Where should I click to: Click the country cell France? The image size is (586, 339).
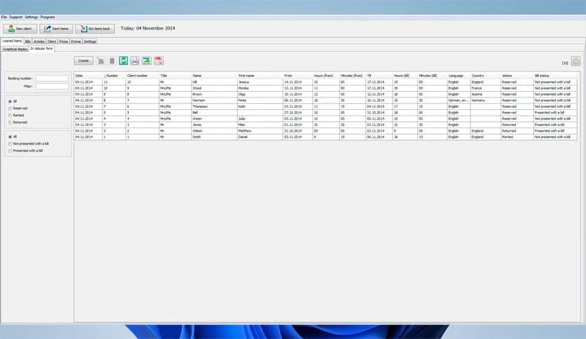tap(485, 88)
